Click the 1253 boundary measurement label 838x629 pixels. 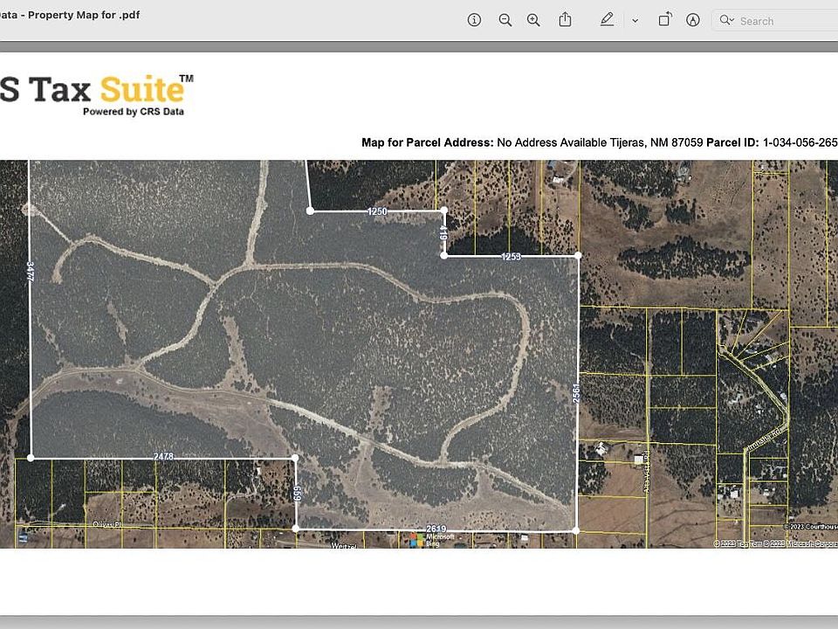511,257
